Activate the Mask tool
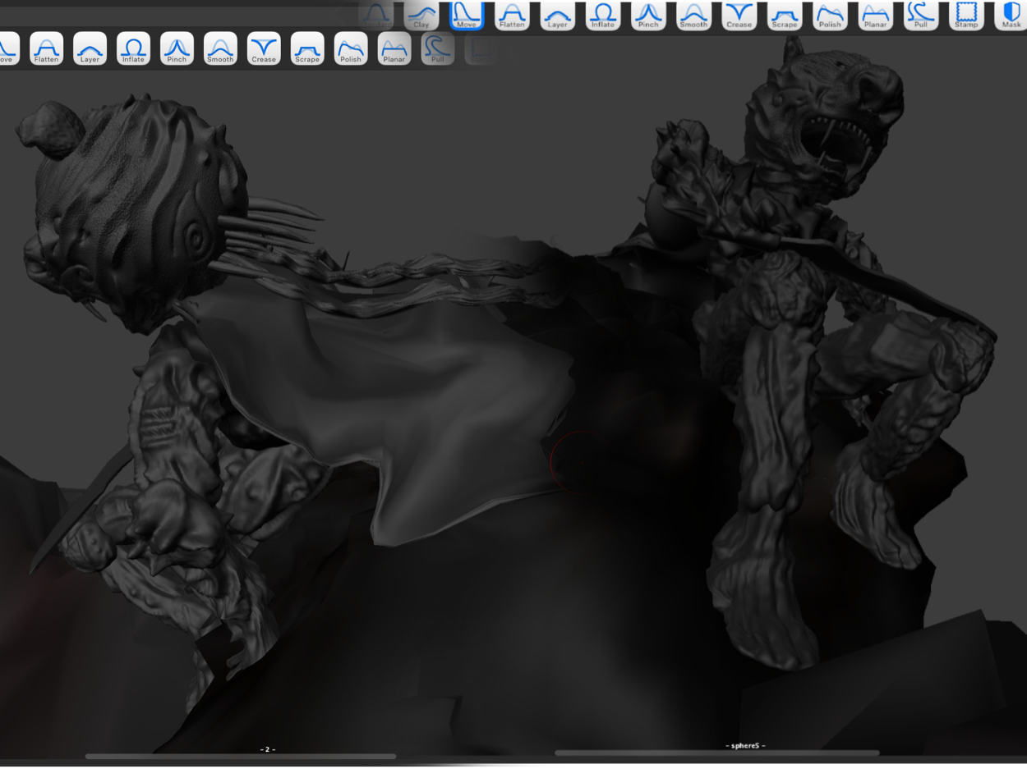The height and width of the screenshot is (769, 1027). point(1011,15)
